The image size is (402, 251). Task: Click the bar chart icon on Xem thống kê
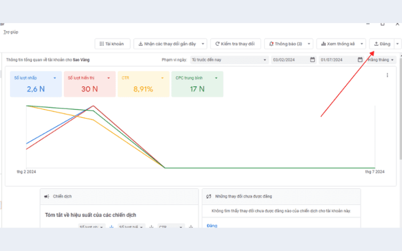[323, 44]
